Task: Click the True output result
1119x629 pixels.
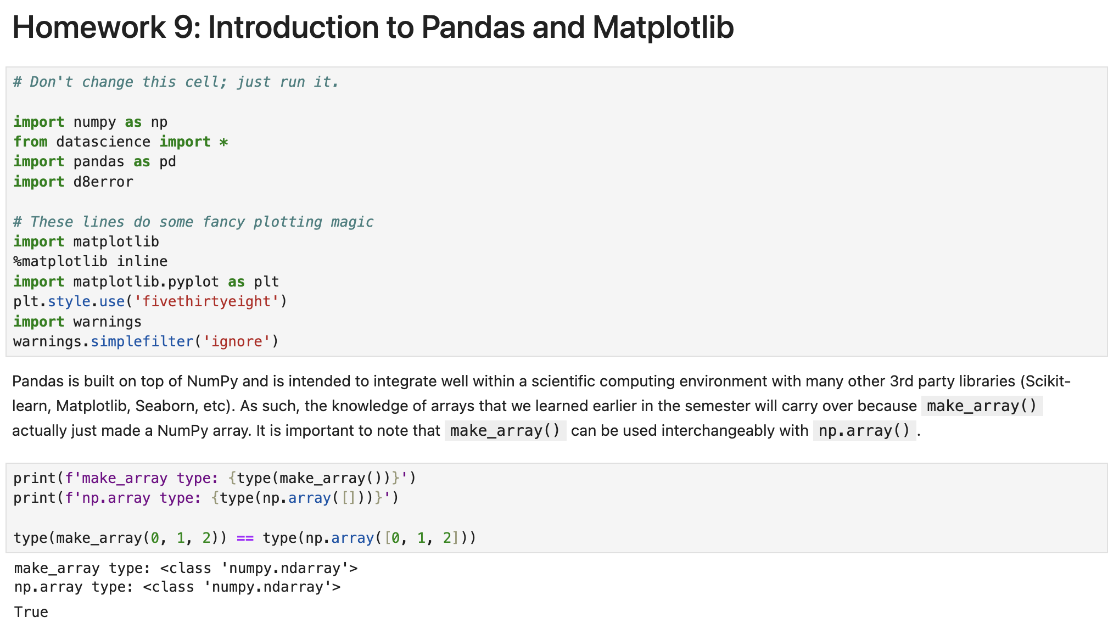Action: (31, 612)
